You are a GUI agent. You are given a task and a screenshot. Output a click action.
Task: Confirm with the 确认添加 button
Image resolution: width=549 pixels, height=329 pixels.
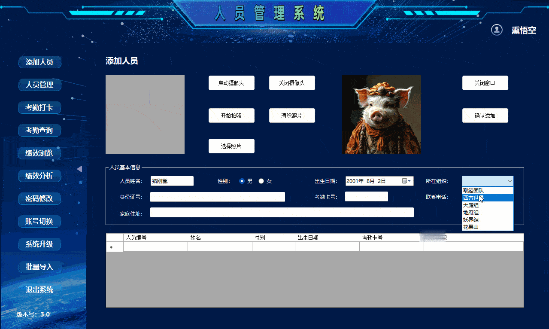[x=485, y=116]
